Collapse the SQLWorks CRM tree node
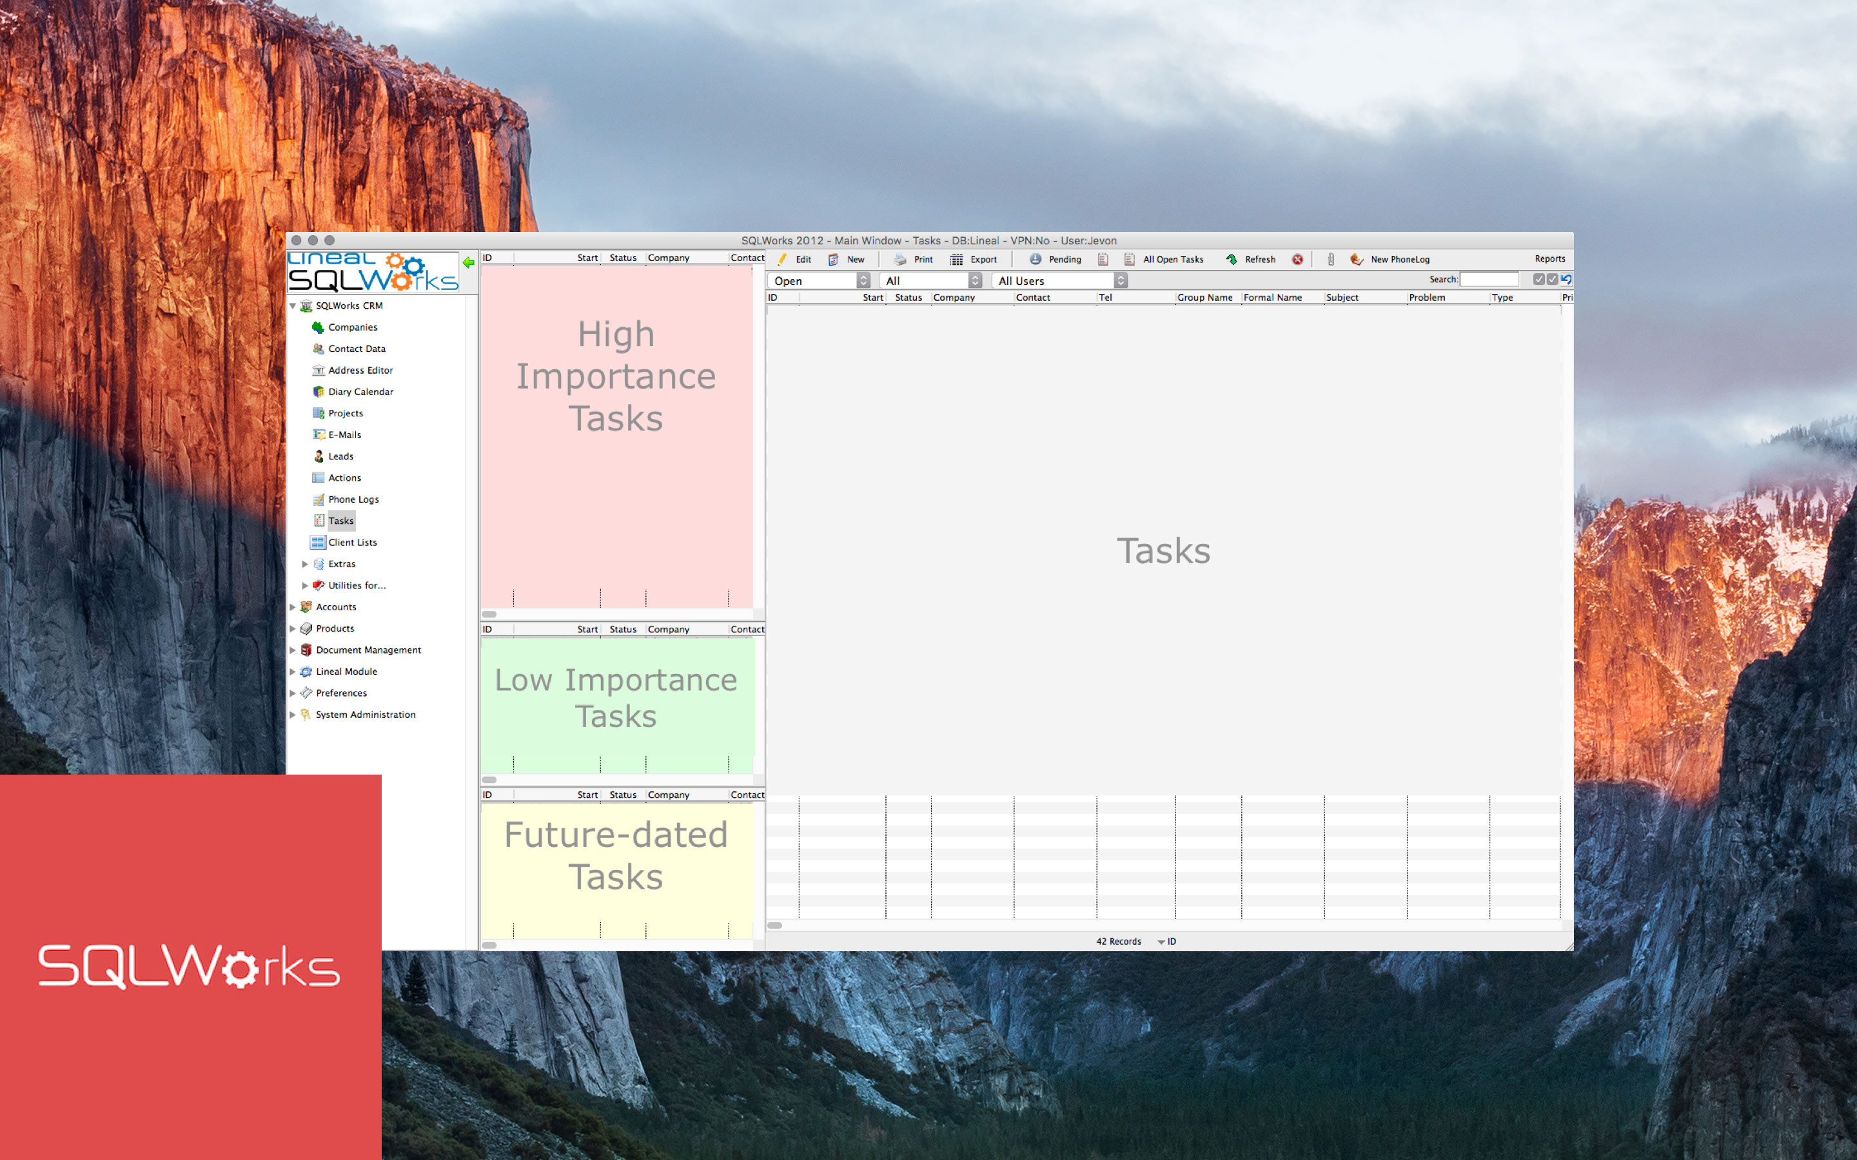 (x=292, y=305)
